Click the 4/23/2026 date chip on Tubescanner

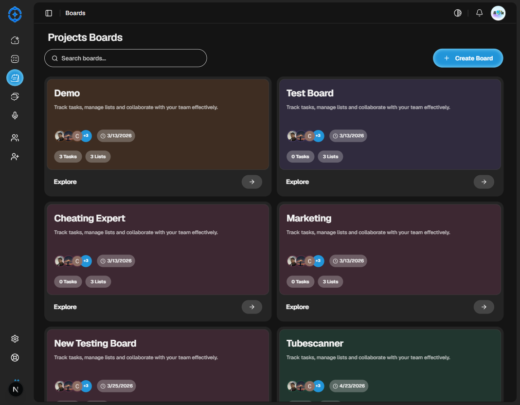click(x=349, y=386)
